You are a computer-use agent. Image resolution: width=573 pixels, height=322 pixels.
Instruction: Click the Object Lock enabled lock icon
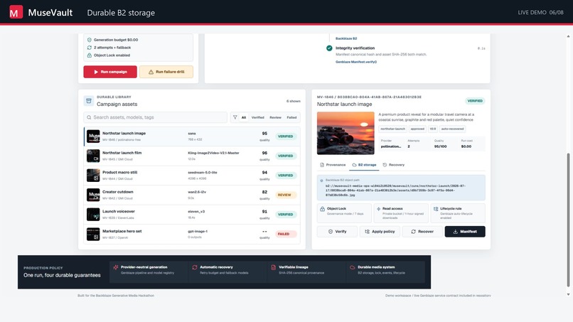tap(89, 55)
